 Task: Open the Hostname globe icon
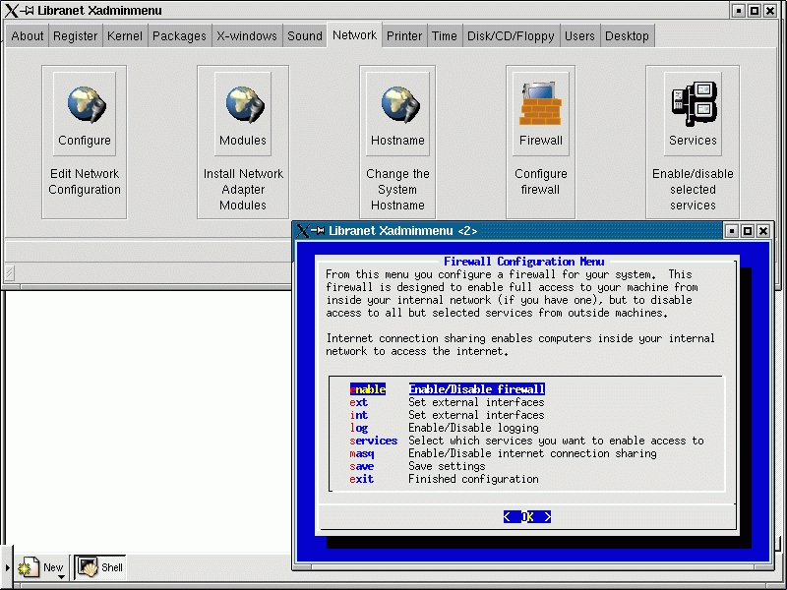[x=397, y=104]
